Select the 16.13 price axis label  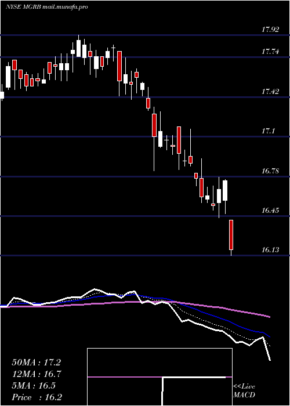click(270, 250)
